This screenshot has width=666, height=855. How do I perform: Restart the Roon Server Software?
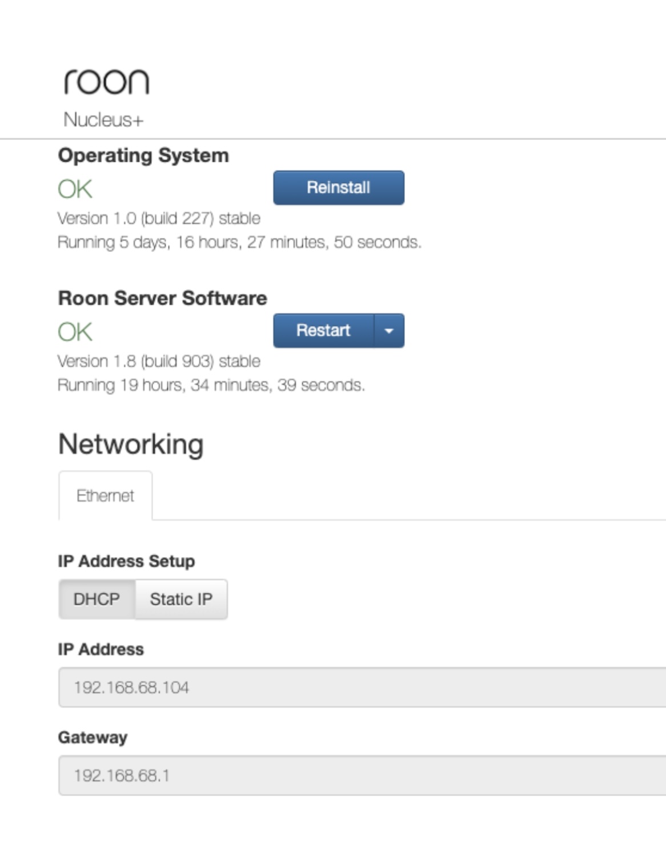coord(323,330)
